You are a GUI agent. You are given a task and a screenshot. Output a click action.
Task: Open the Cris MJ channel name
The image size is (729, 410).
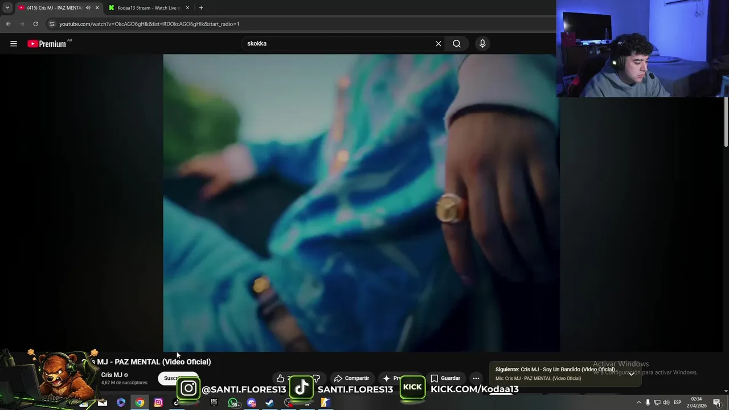[x=112, y=375]
